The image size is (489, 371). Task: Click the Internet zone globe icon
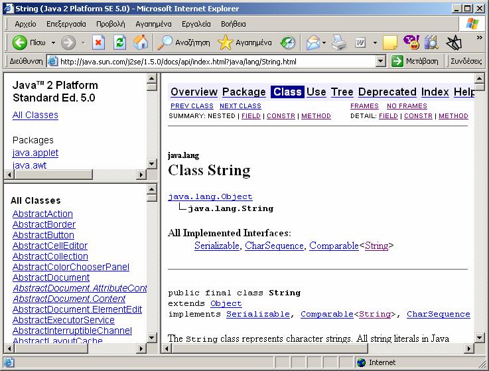(361, 362)
